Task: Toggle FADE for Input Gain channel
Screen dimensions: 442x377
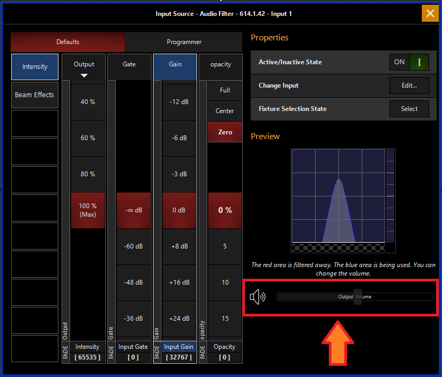Action: (157, 352)
